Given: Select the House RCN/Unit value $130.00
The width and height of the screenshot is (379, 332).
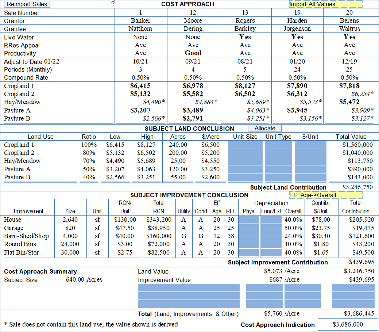Looking at the screenshot, I should 125,220.
